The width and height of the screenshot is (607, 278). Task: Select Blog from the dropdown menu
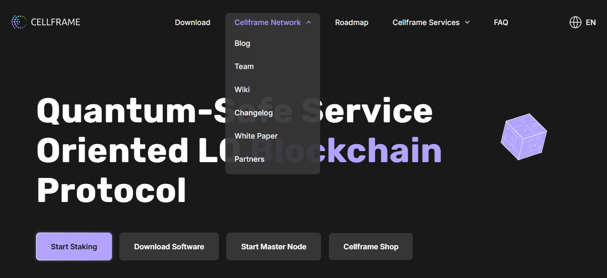[242, 43]
